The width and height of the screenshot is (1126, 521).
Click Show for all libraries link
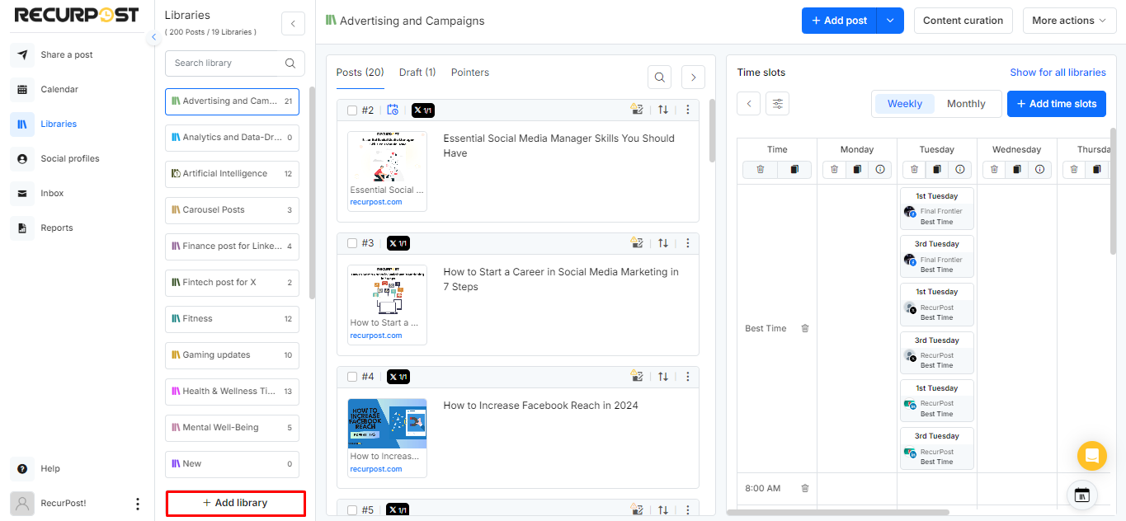[x=1058, y=73]
